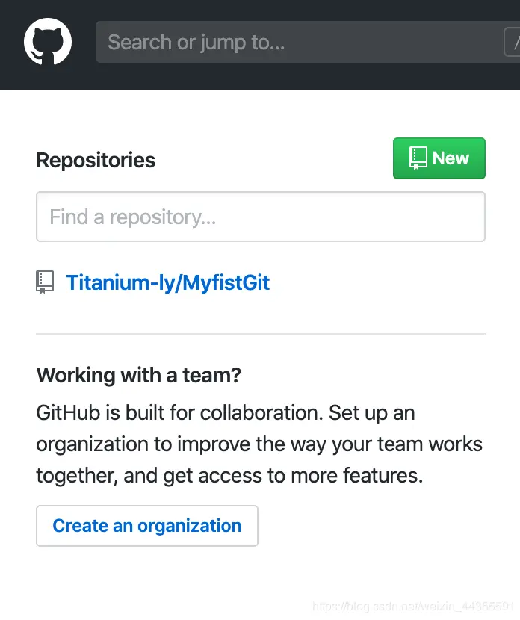Click the 'Working with a team?' heading
The width and height of the screenshot is (520, 620).
click(x=138, y=375)
